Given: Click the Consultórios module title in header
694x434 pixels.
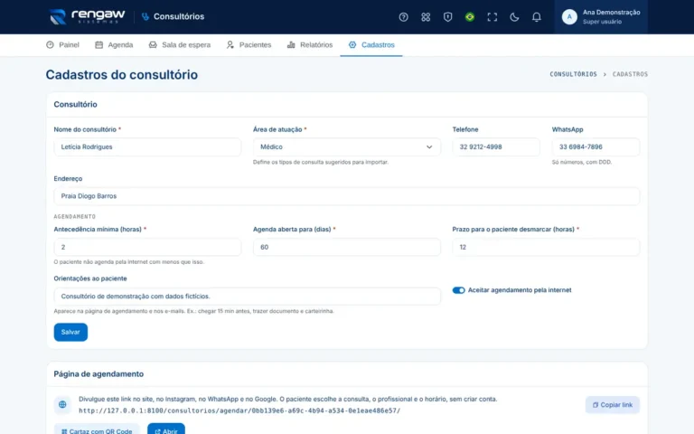Looking at the screenshot, I should (x=179, y=16).
